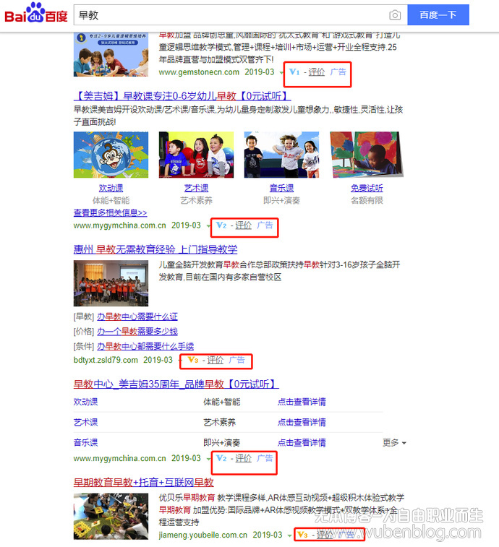This screenshot has width=499, height=547.
Task: Click V1 credit badge beside gemstonecn.com
Action: point(294,72)
